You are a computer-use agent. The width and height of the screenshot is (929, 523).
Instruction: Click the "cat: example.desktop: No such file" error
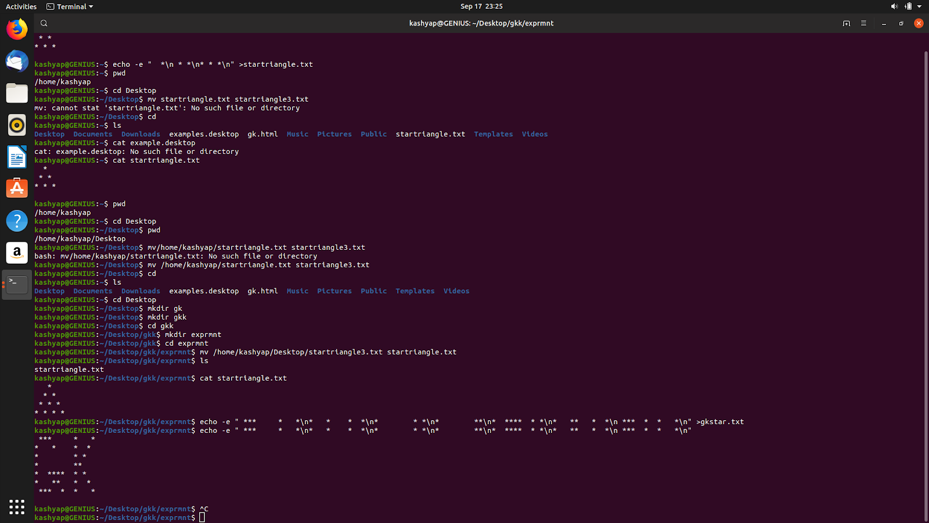(x=136, y=152)
